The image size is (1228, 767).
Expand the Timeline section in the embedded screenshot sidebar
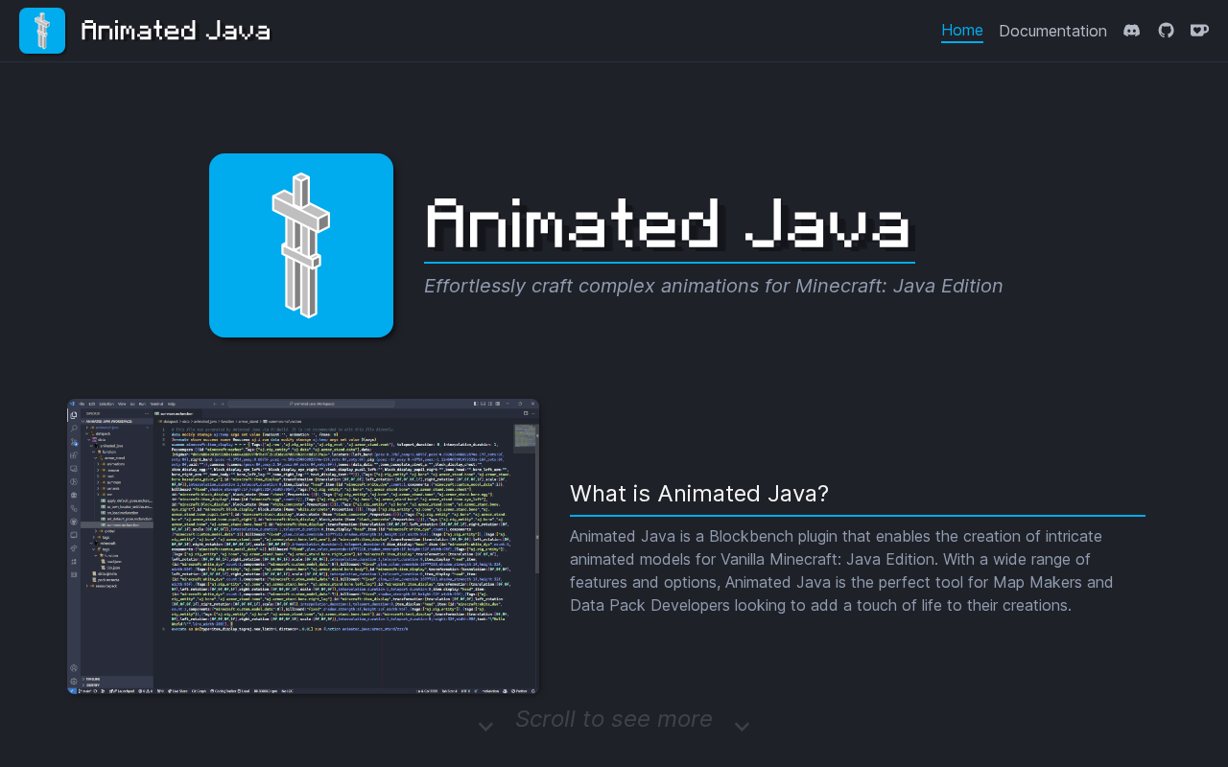tap(93, 679)
